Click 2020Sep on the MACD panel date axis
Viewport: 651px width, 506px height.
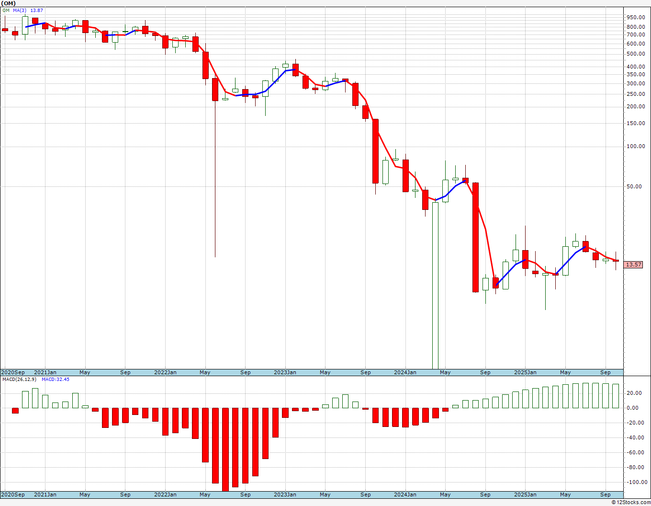point(13,494)
